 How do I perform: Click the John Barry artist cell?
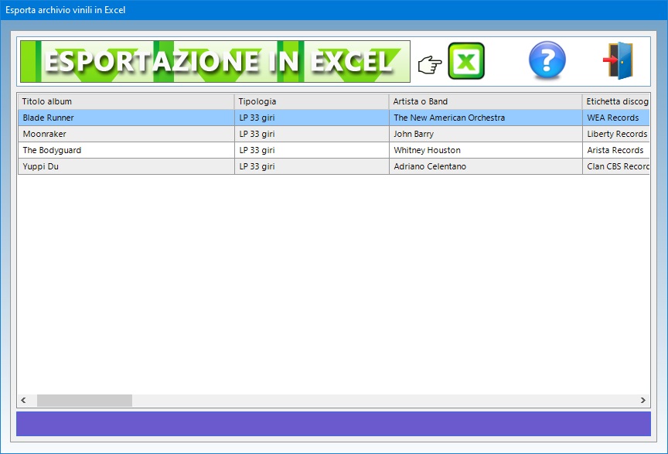414,134
